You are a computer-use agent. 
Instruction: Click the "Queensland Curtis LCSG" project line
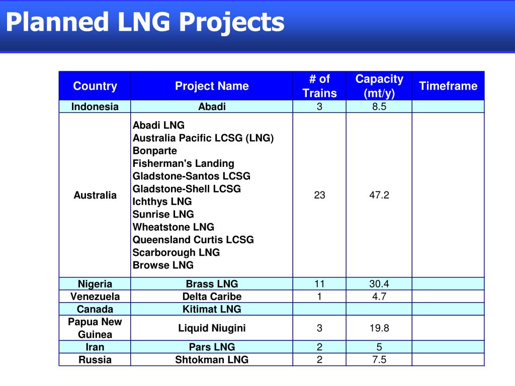pyautogui.click(x=194, y=240)
